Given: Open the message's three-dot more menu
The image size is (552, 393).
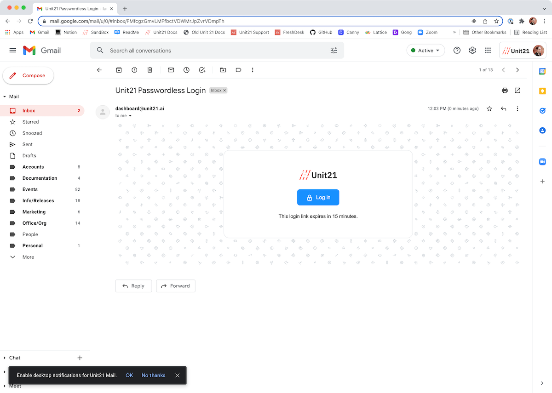Looking at the screenshot, I should coord(517,108).
